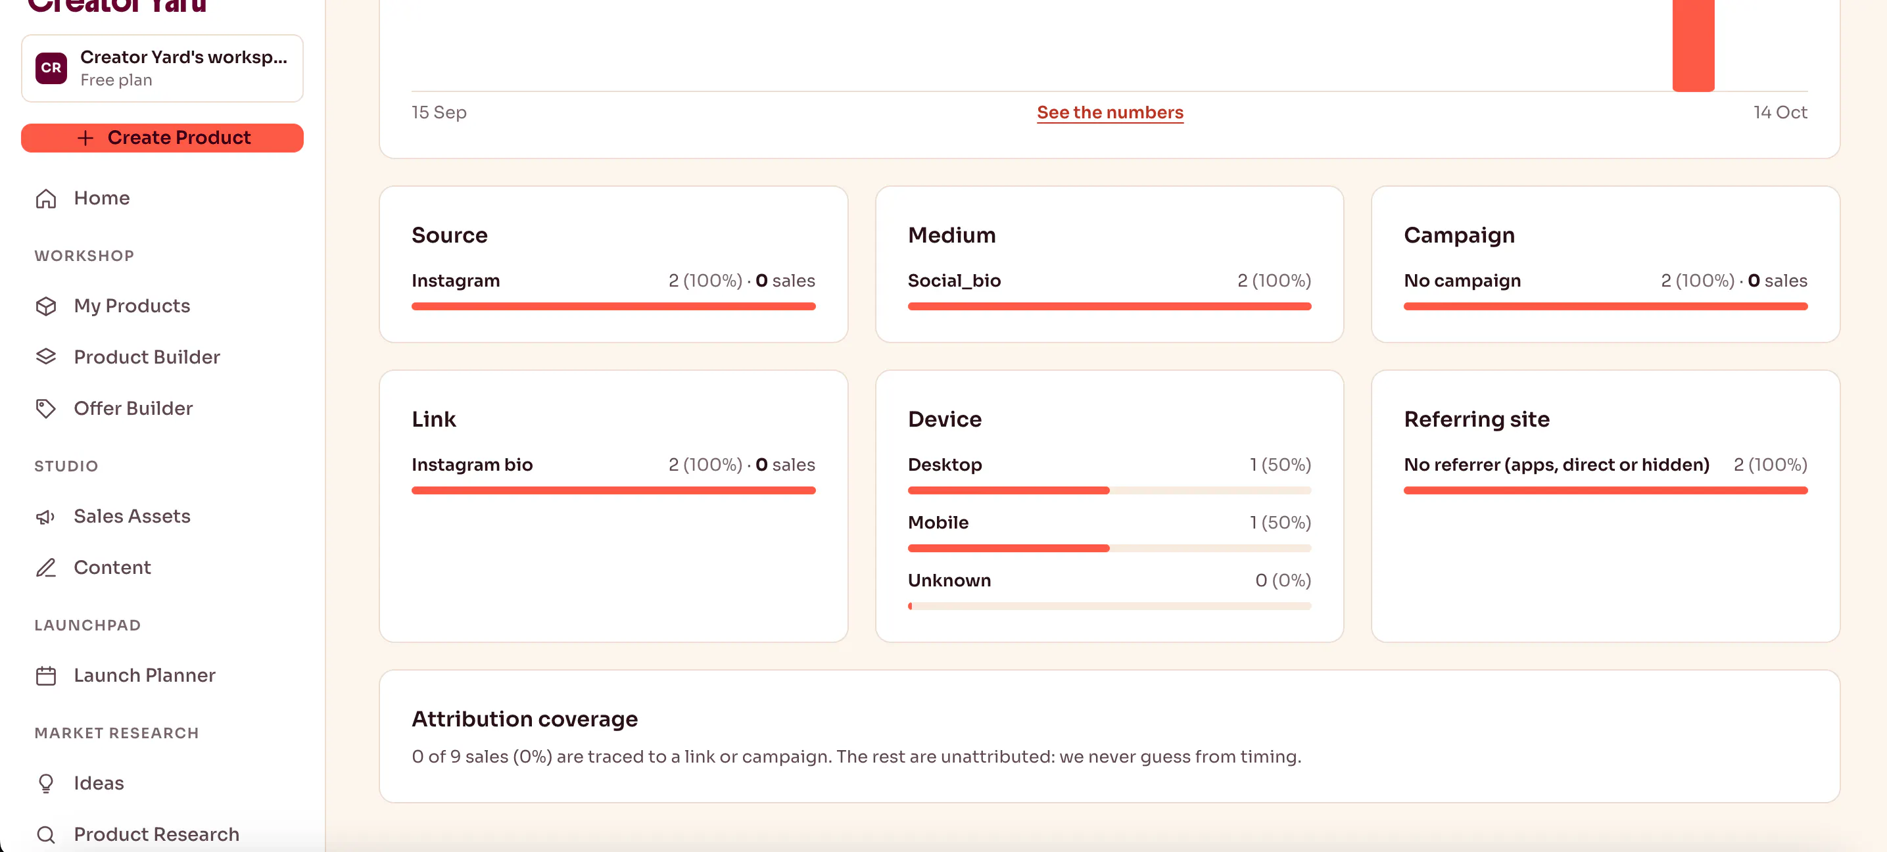The image size is (1887, 852).
Task: Click Instagram bio in Link card
Action: pyautogui.click(x=472, y=465)
